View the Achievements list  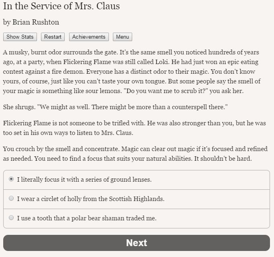pos(89,37)
